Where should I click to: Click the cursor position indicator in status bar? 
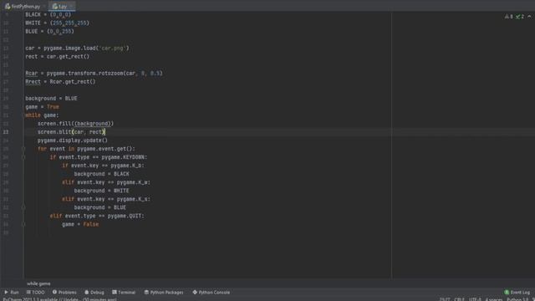pyautogui.click(x=445, y=299)
